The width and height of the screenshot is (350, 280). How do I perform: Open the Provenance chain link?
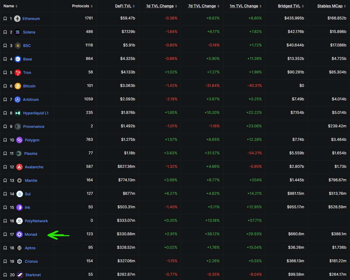pyautogui.click(x=34, y=127)
